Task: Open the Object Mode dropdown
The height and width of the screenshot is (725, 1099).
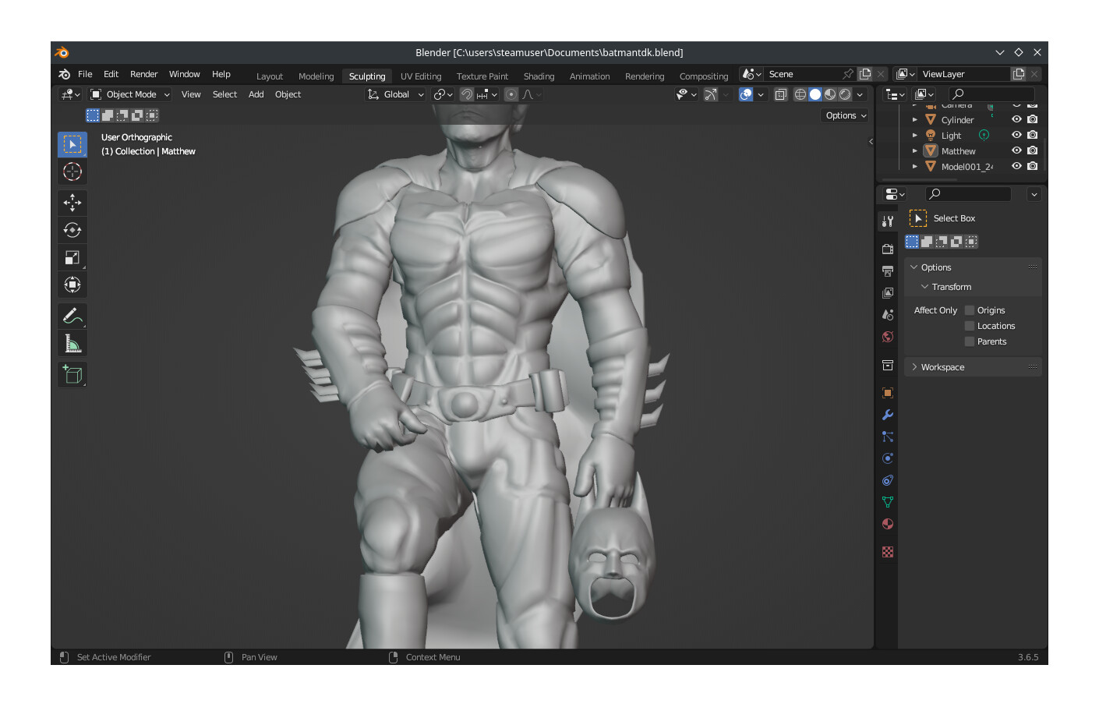Action: coord(129,94)
